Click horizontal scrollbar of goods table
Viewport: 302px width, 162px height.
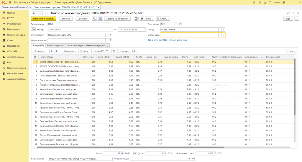130,147
